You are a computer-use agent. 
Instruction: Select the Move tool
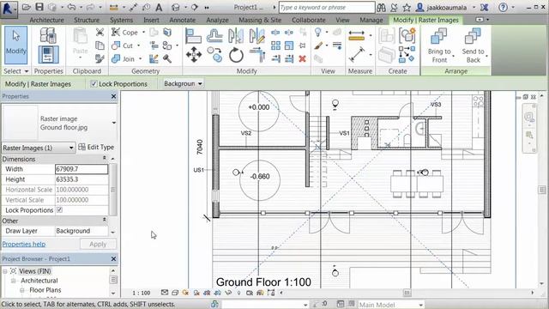(x=194, y=55)
